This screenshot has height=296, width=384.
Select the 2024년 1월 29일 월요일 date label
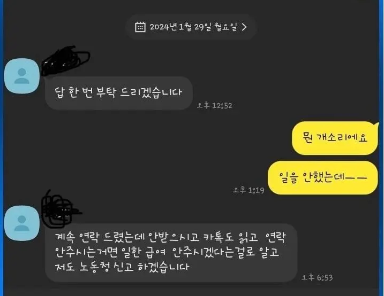(193, 27)
